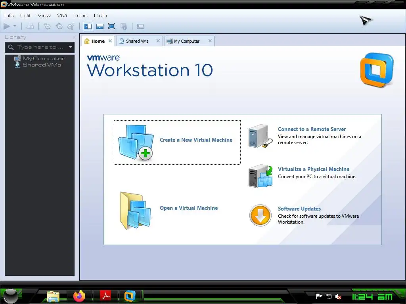Viewport: 406px width, 304px height.
Task: Open the power options dropdown arrow beside play
Action: click(15, 26)
